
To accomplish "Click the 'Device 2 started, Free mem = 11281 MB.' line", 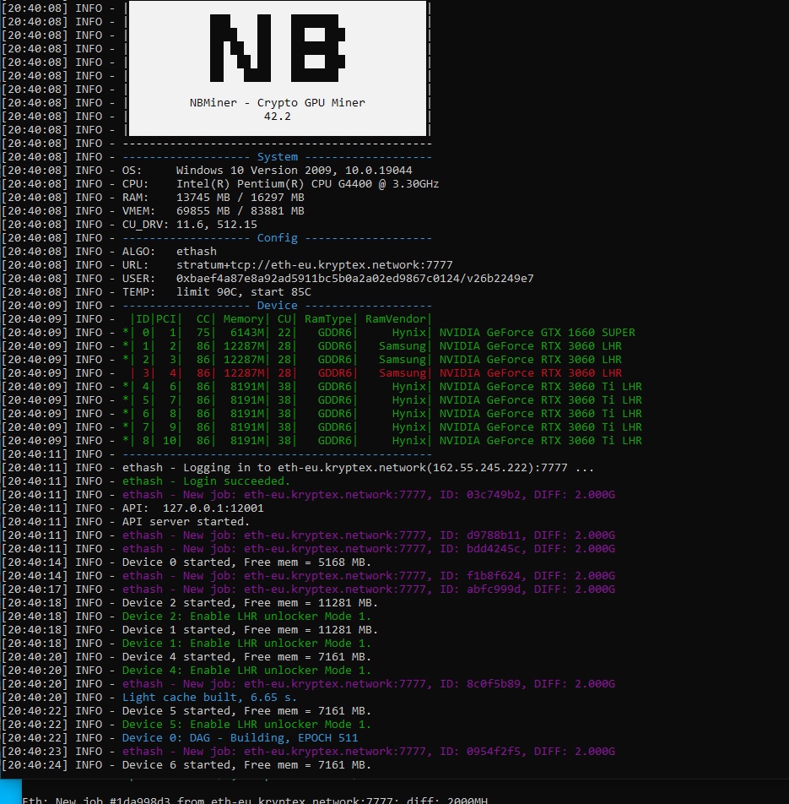I will pos(250,602).
